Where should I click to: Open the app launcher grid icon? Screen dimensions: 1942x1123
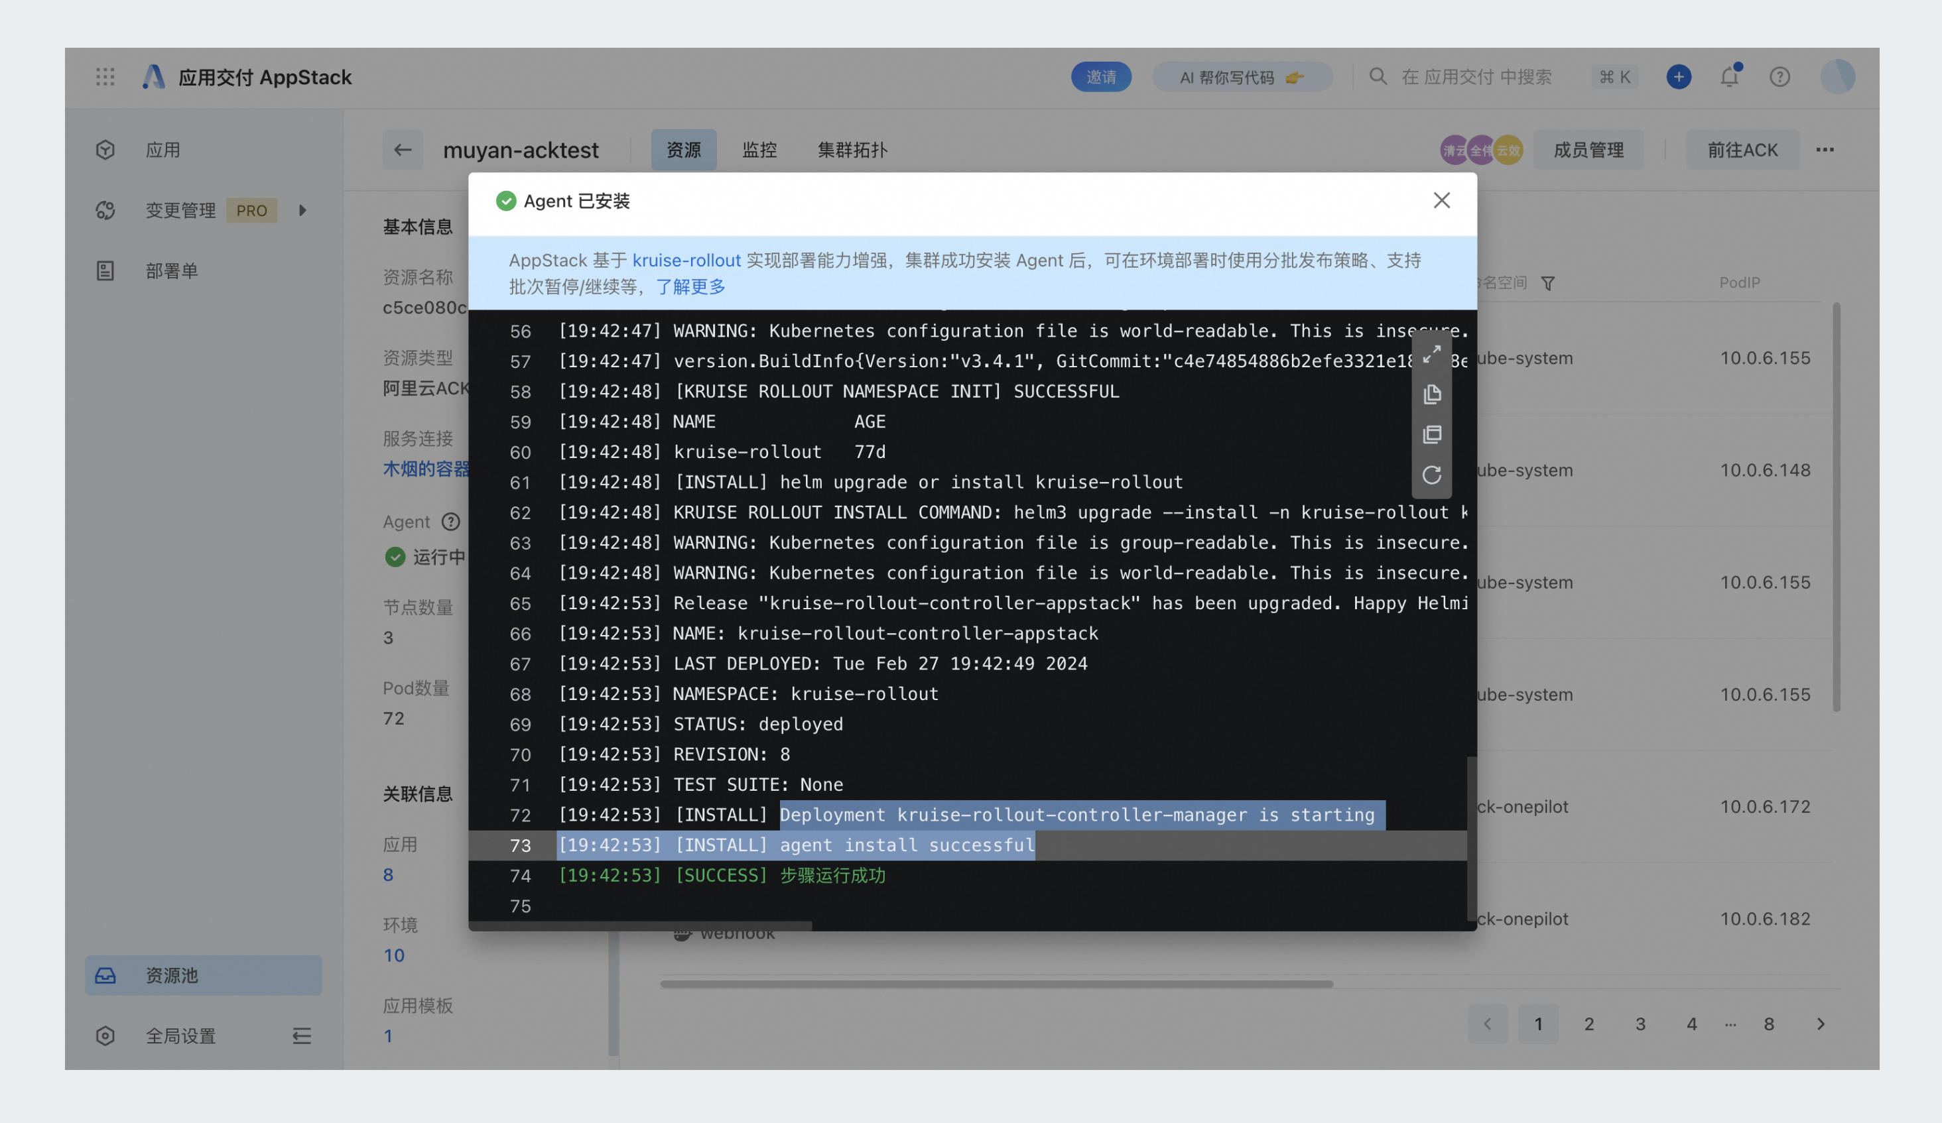(105, 76)
